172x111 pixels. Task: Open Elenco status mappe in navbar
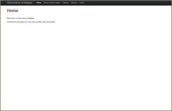[x=52, y=3]
